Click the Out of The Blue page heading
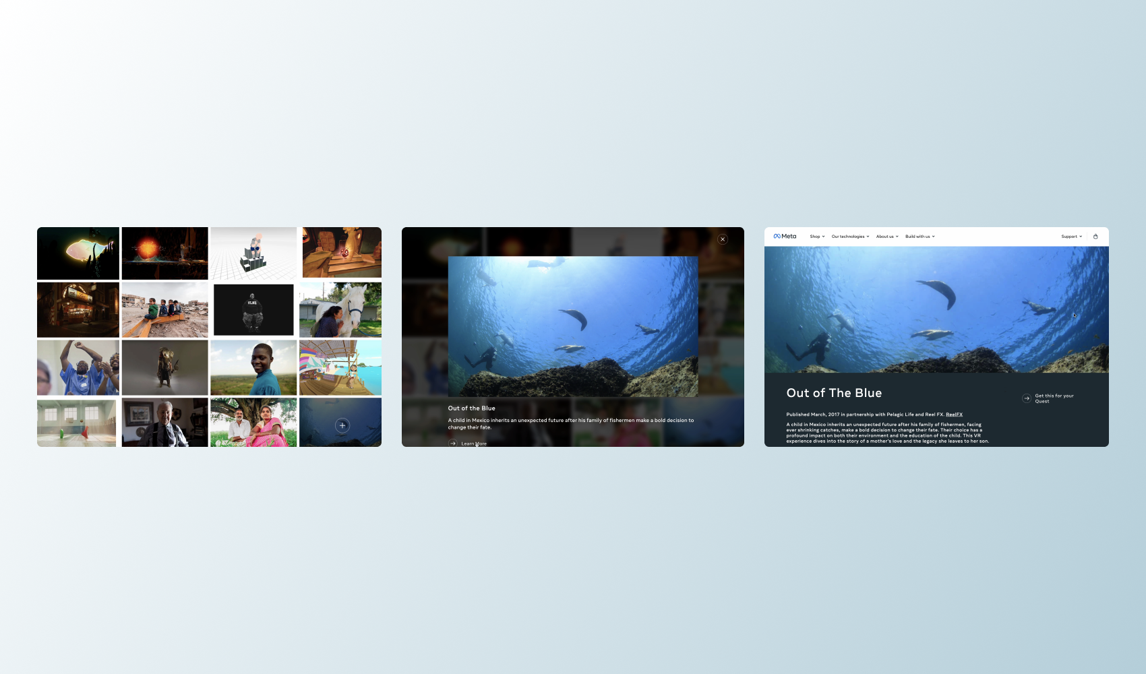Viewport: 1146px width, 674px height. pyautogui.click(x=834, y=393)
